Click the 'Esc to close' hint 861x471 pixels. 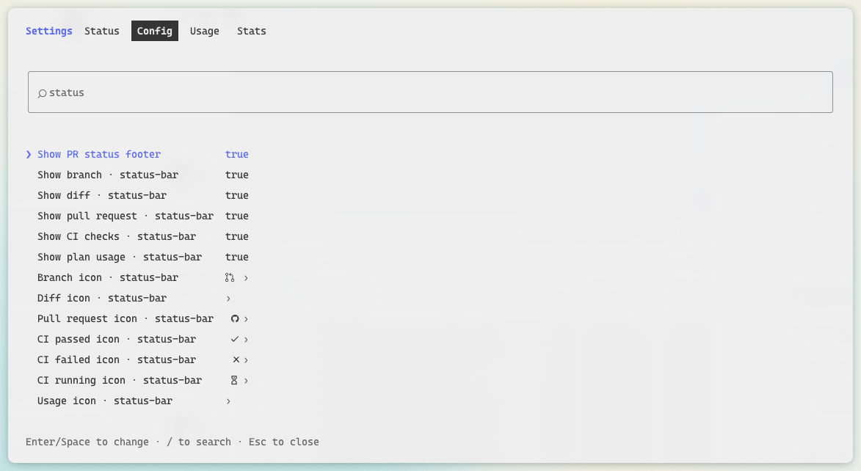pos(284,442)
